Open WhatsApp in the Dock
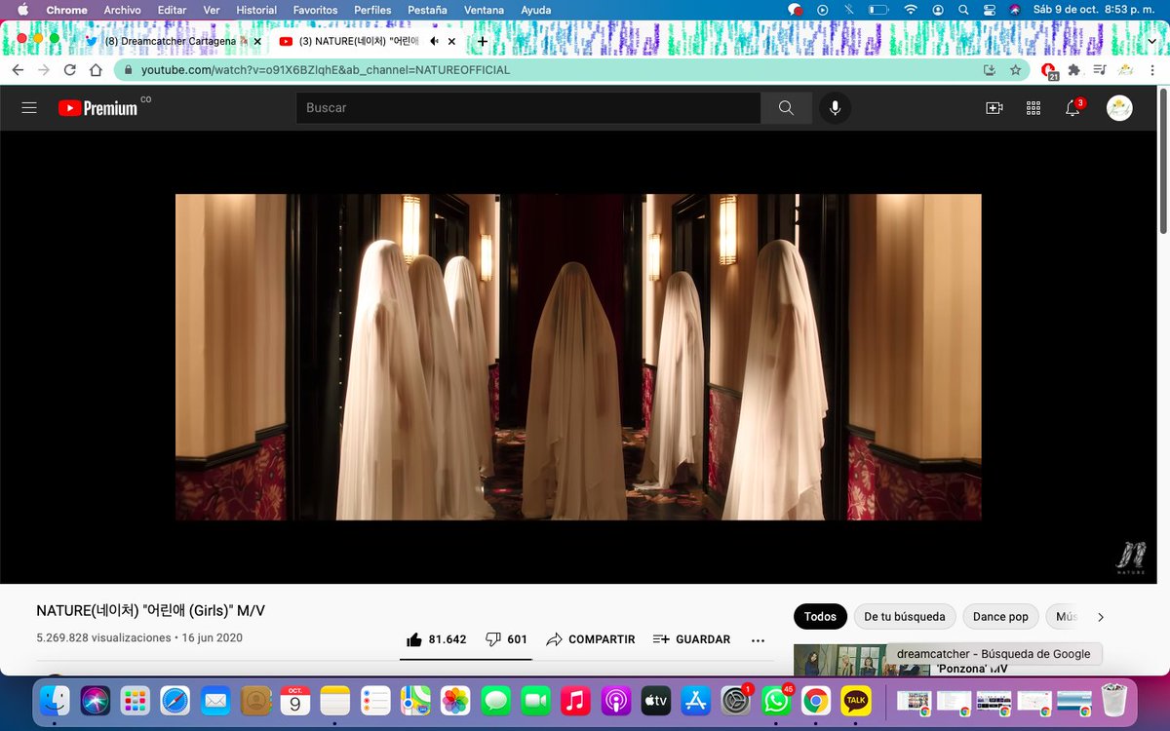This screenshot has width=1170, height=731. coord(777,700)
